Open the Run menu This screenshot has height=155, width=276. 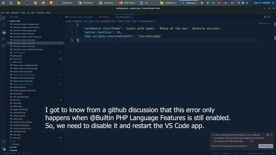33,13
